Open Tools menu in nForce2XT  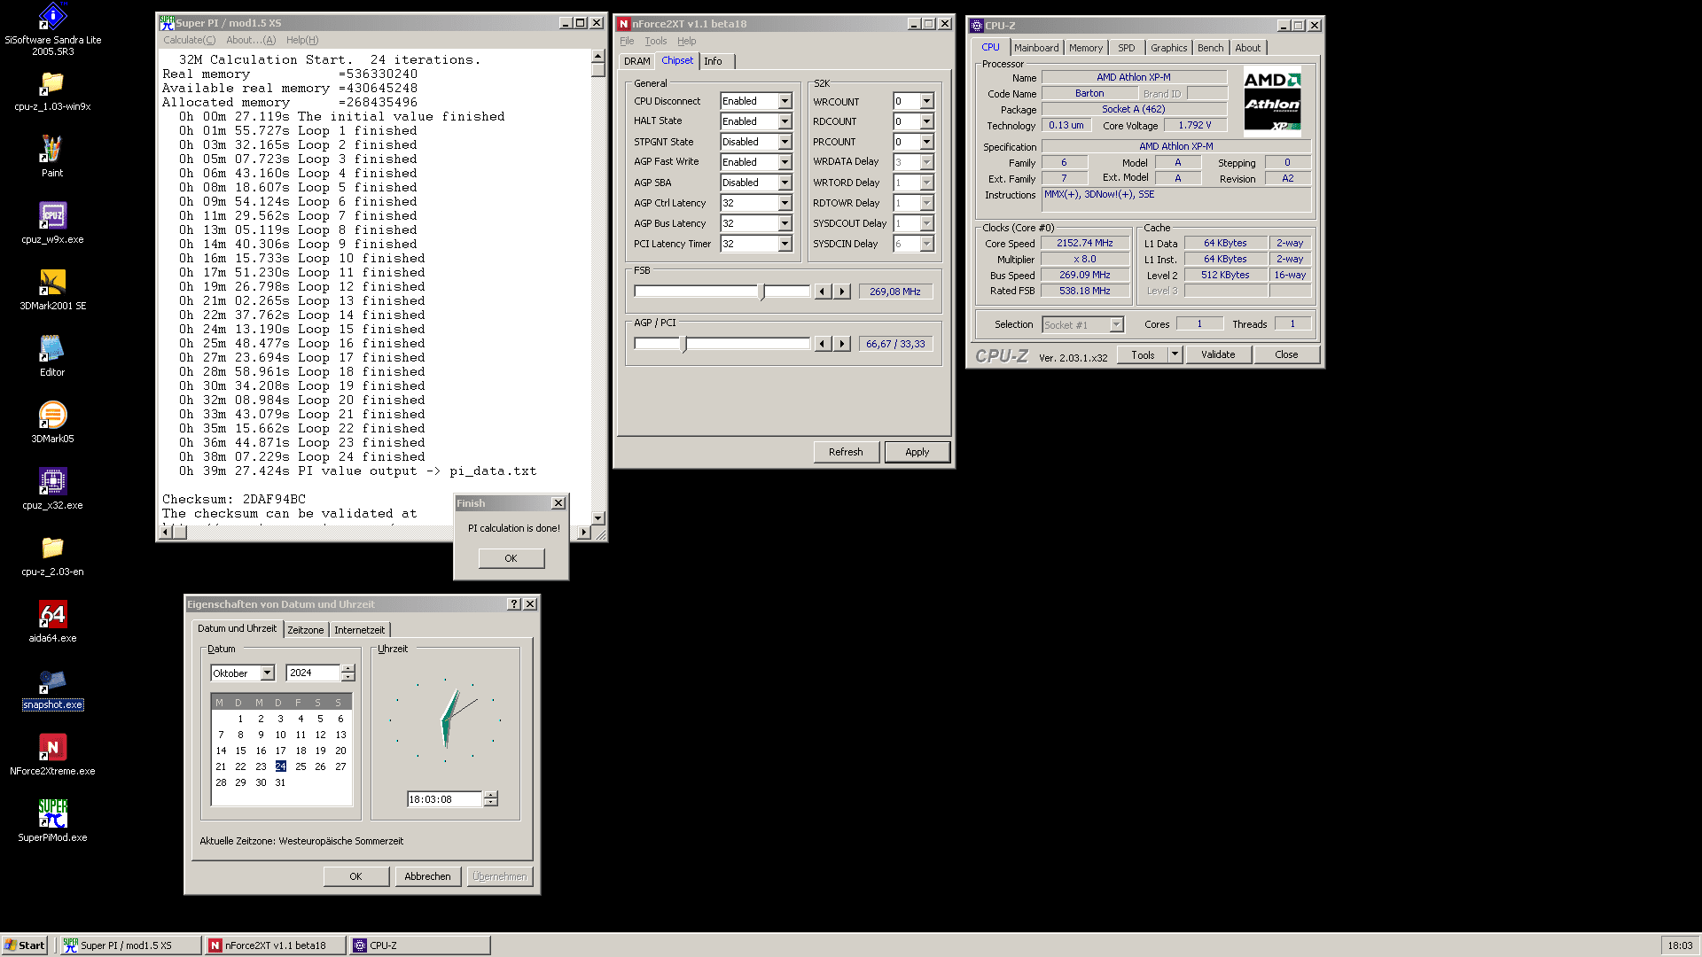pyautogui.click(x=656, y=41)
